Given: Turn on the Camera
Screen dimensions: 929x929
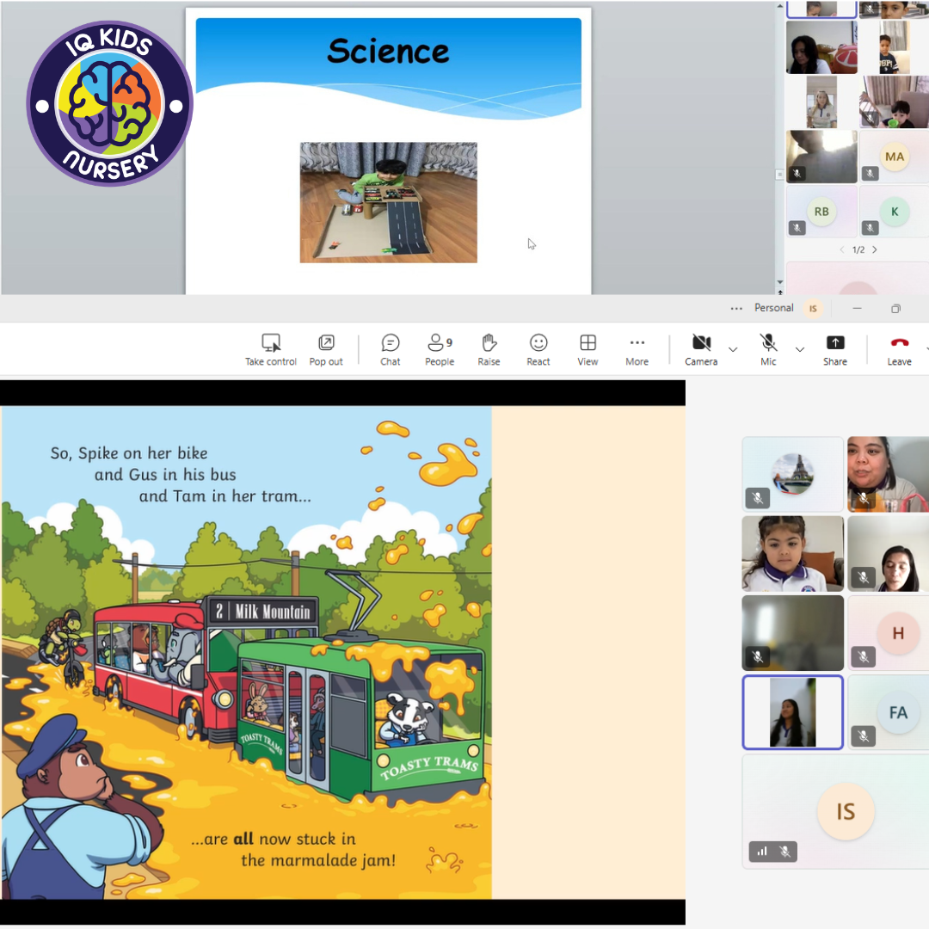Looking at the screenshot, I should point(701,349).
